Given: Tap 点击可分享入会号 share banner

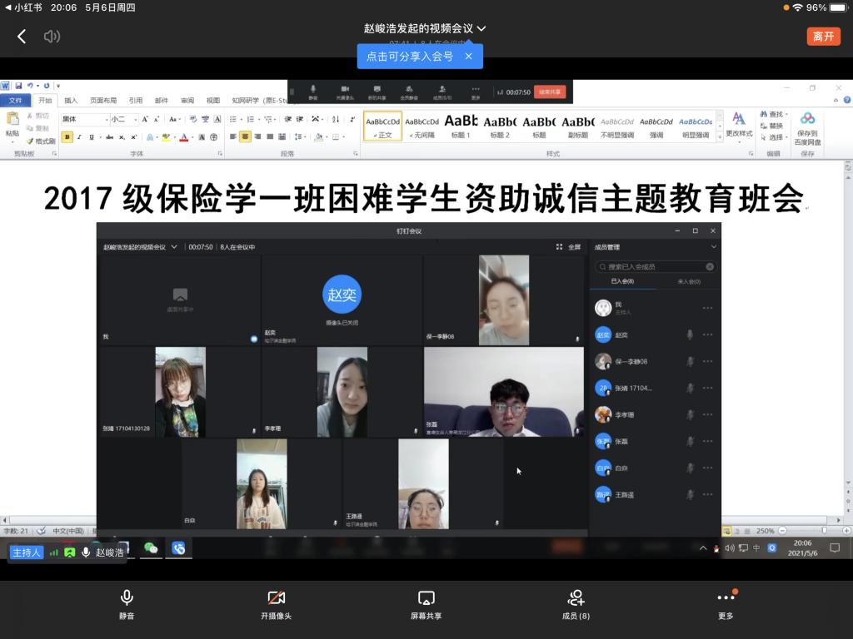Looking at the screenshot, I should [410, 57].
